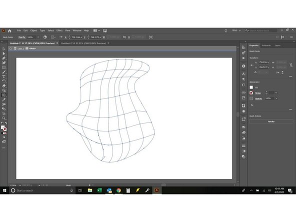
Task: Open Discover lightbulb icon
Action: pos(226,30)
